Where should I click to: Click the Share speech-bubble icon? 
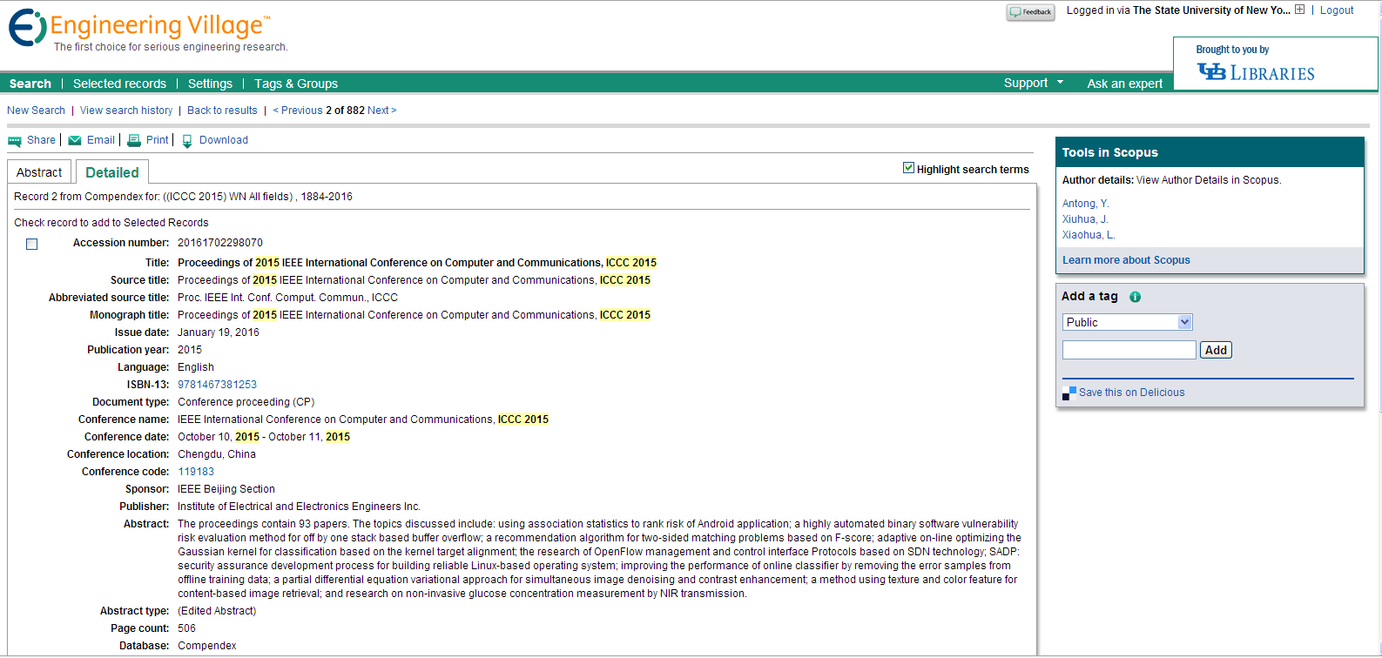(15, 141)
